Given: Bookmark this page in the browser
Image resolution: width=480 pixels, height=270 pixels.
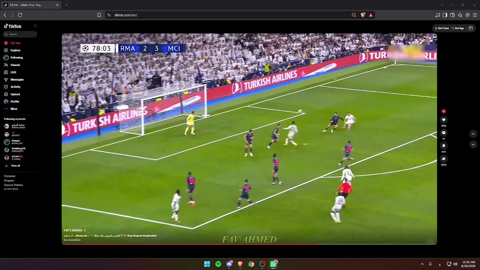Looking at the screenshot, I should pos(99,15).
